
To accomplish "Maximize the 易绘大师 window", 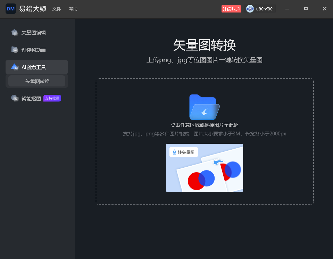I will point(306,9).
